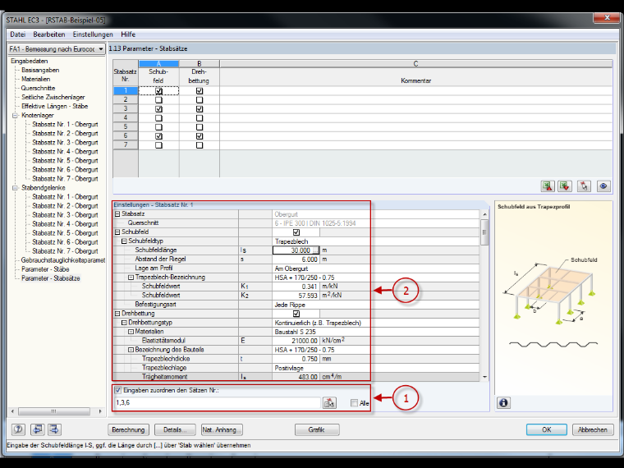
Task: Confirm with the OK button
Action: coord(546,429)
